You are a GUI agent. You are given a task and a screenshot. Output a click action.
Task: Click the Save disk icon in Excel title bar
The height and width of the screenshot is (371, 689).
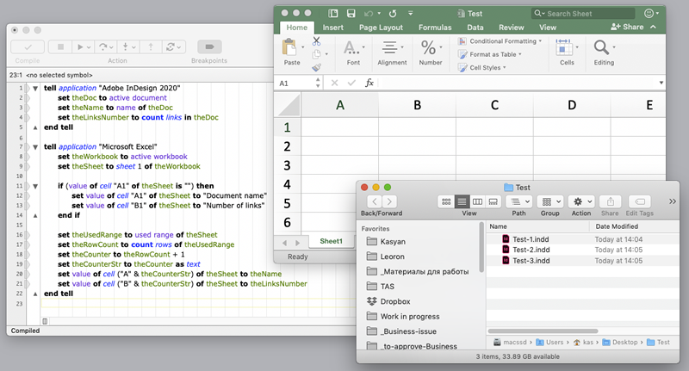point(351,14)
